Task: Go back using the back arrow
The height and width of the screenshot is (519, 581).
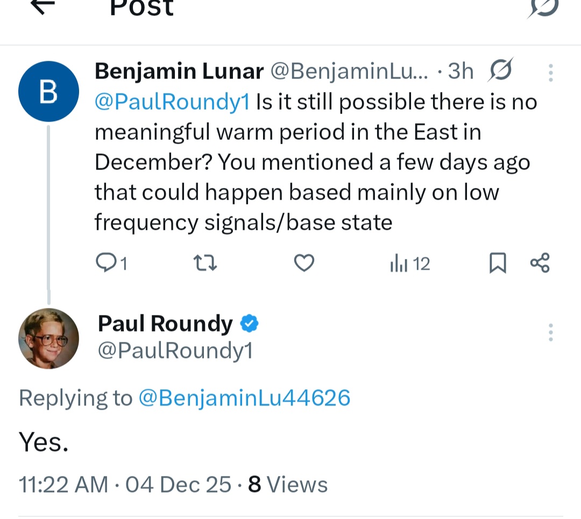Action: pyautogui.click(x=43, y=6)
